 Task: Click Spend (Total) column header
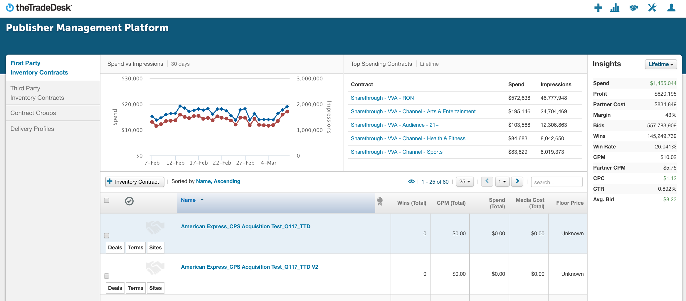[497, 203]
